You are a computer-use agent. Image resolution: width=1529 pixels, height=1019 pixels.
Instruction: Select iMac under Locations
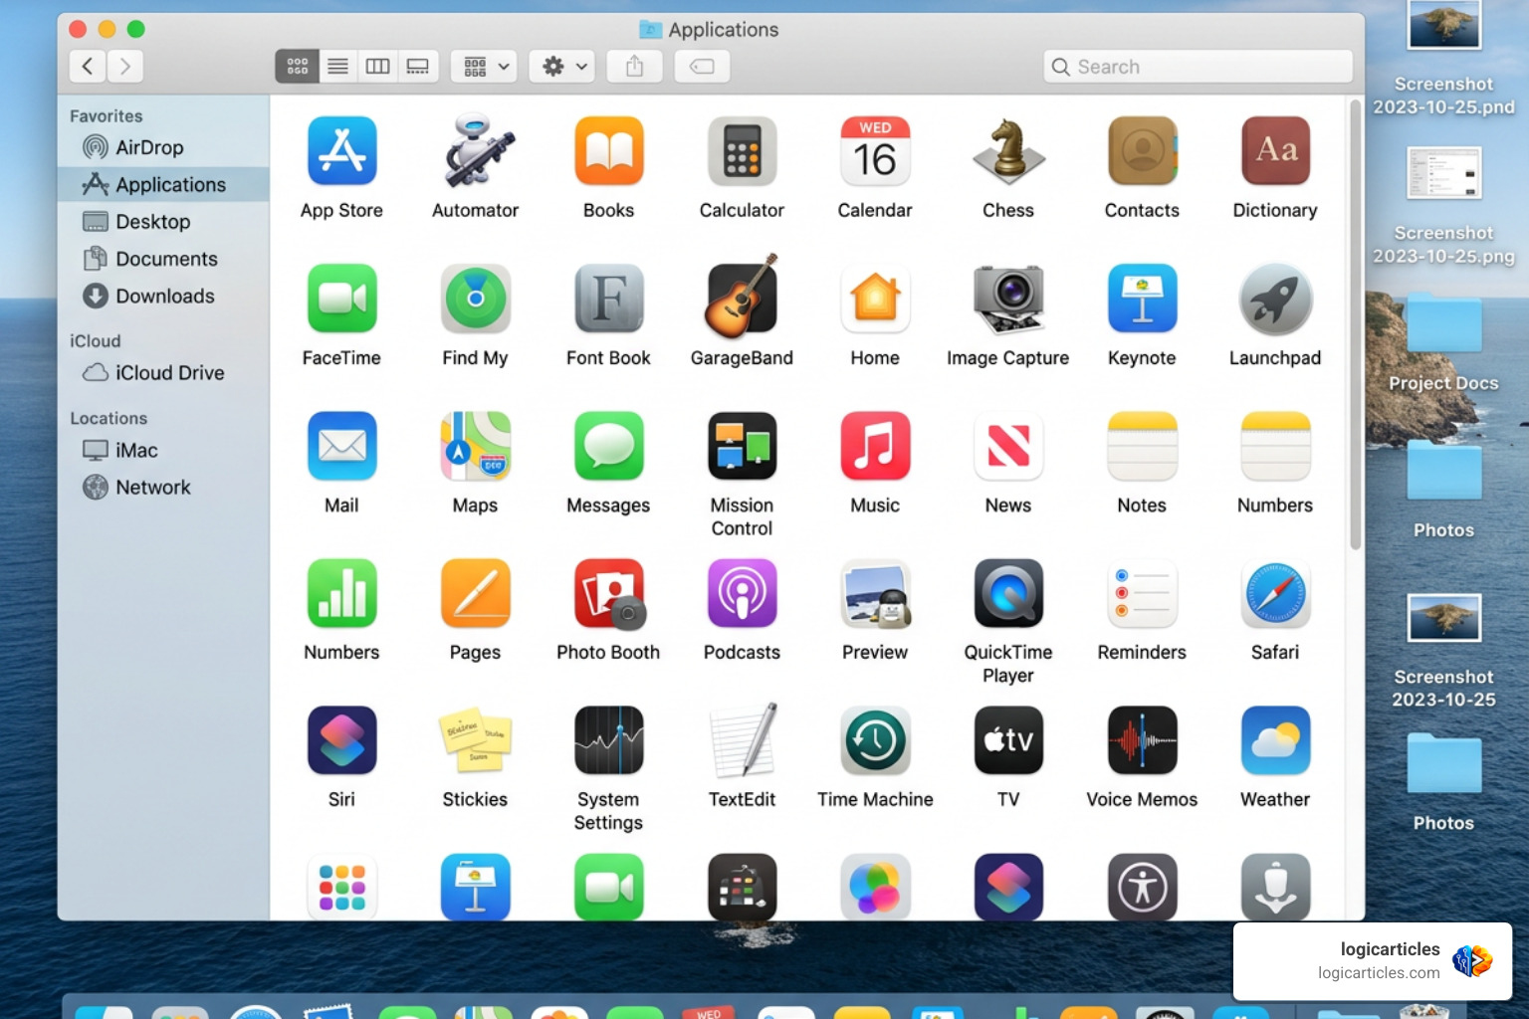163,450
